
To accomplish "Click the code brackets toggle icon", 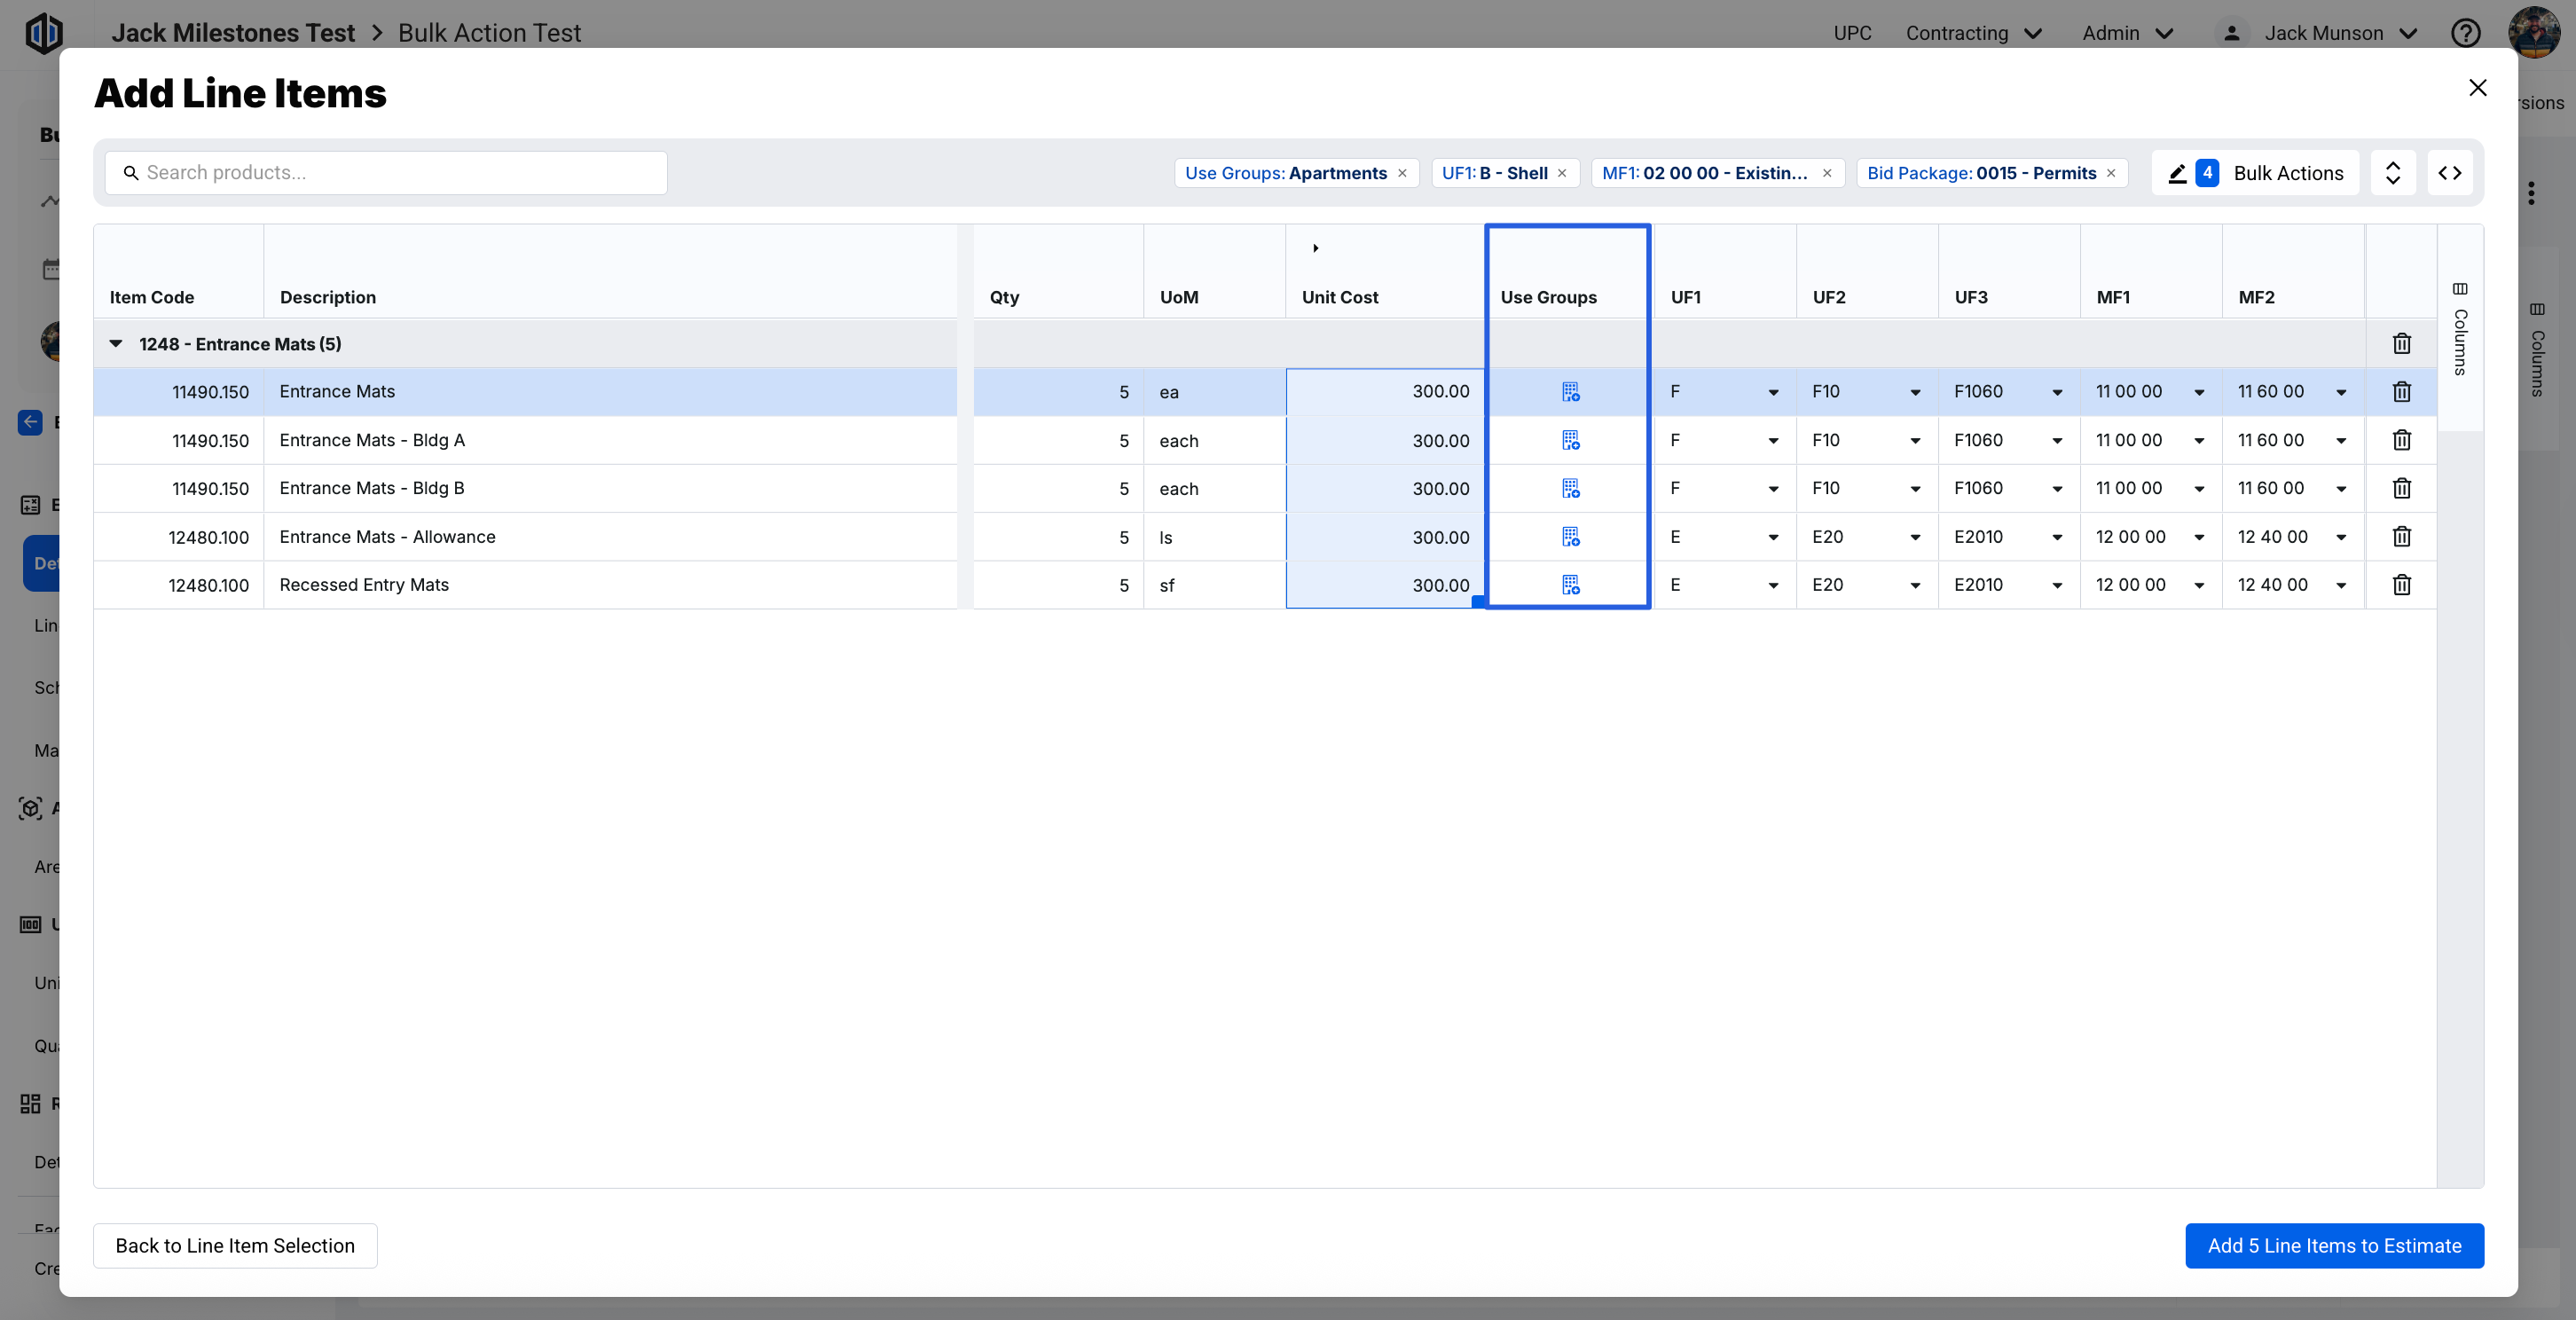I will 2449,173.
